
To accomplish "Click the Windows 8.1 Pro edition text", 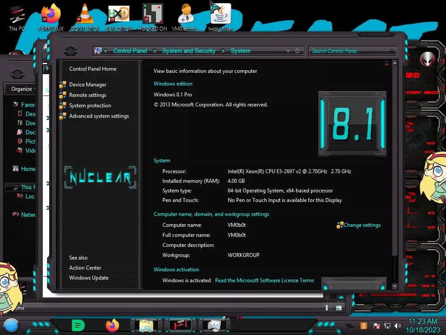I will click(x=172, y=95).
